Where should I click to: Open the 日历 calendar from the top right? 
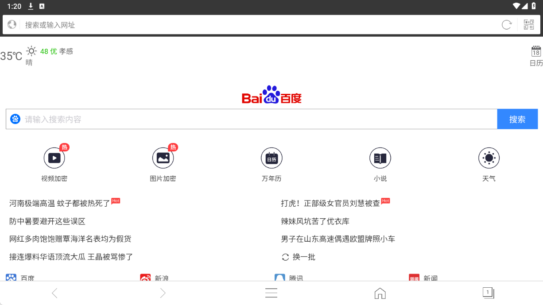pyautogui.click(x=535, y=55)
